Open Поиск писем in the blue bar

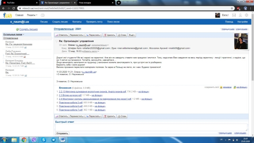click(x=113, y=22)
